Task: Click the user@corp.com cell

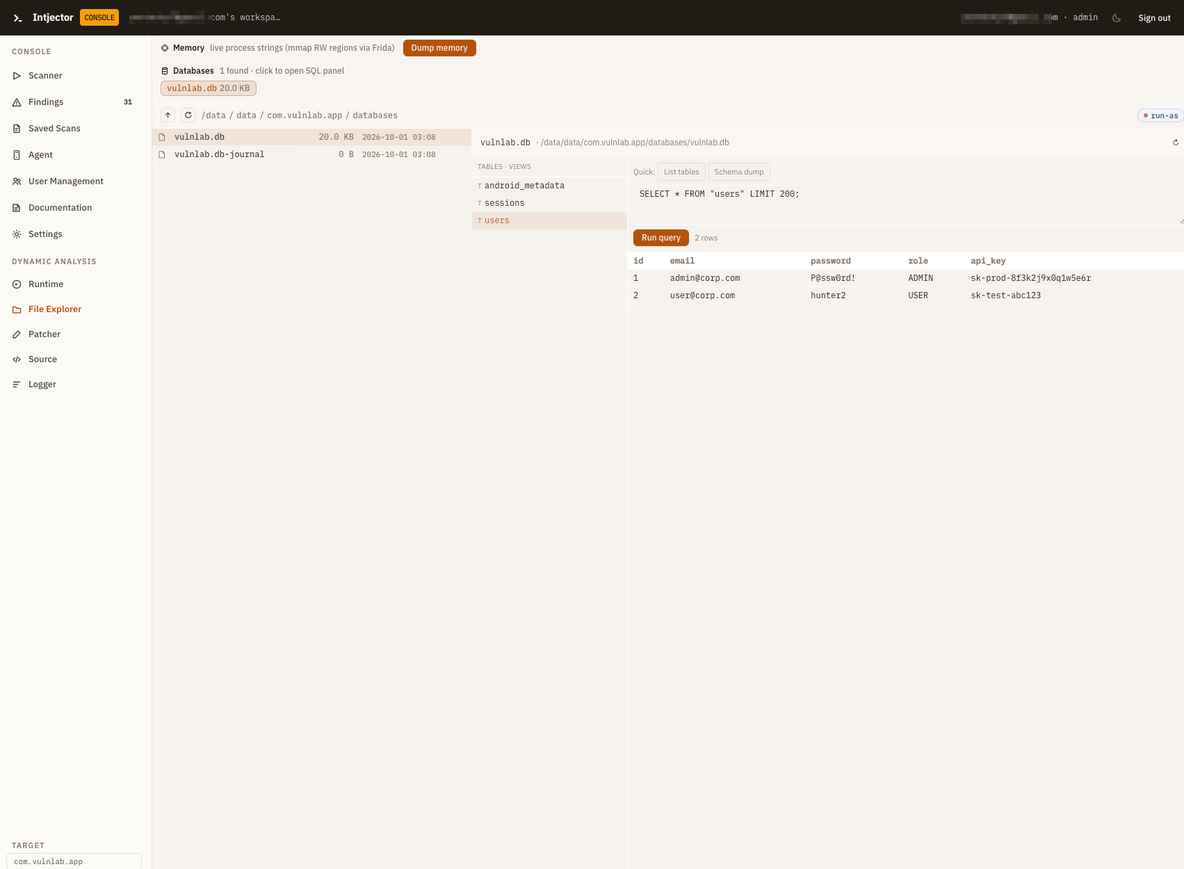Action: (702, 295)
